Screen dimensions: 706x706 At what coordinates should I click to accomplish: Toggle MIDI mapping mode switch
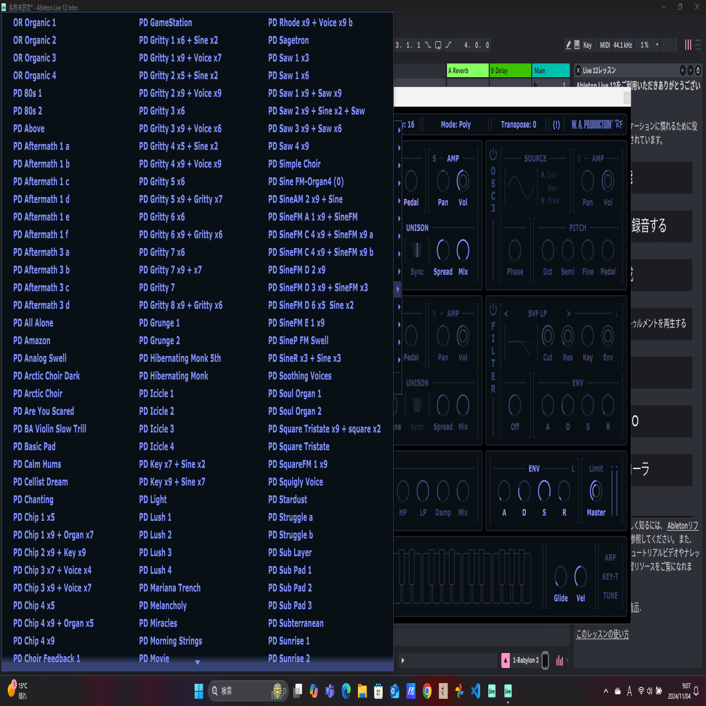605,44
